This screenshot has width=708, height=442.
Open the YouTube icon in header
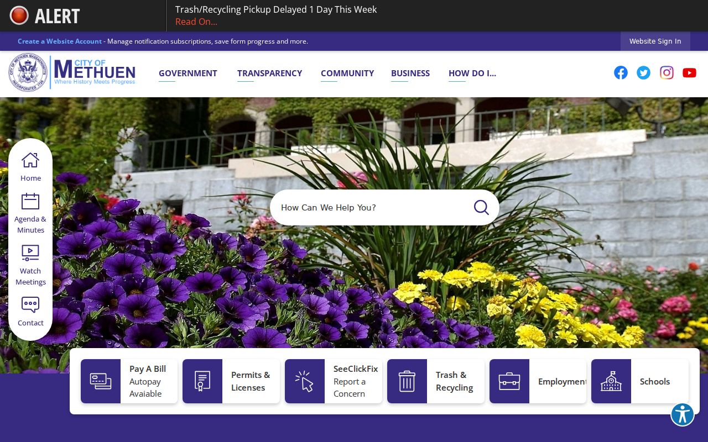(x=689, y=72)
